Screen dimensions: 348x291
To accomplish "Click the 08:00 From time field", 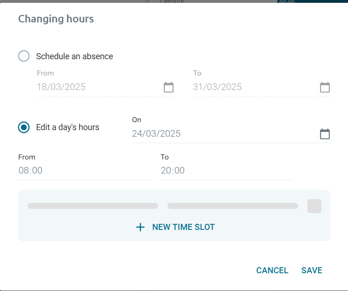I will 84,171.
